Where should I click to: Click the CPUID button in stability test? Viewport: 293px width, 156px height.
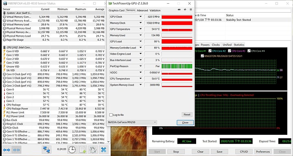244,152
